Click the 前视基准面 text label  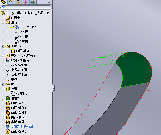19,65
